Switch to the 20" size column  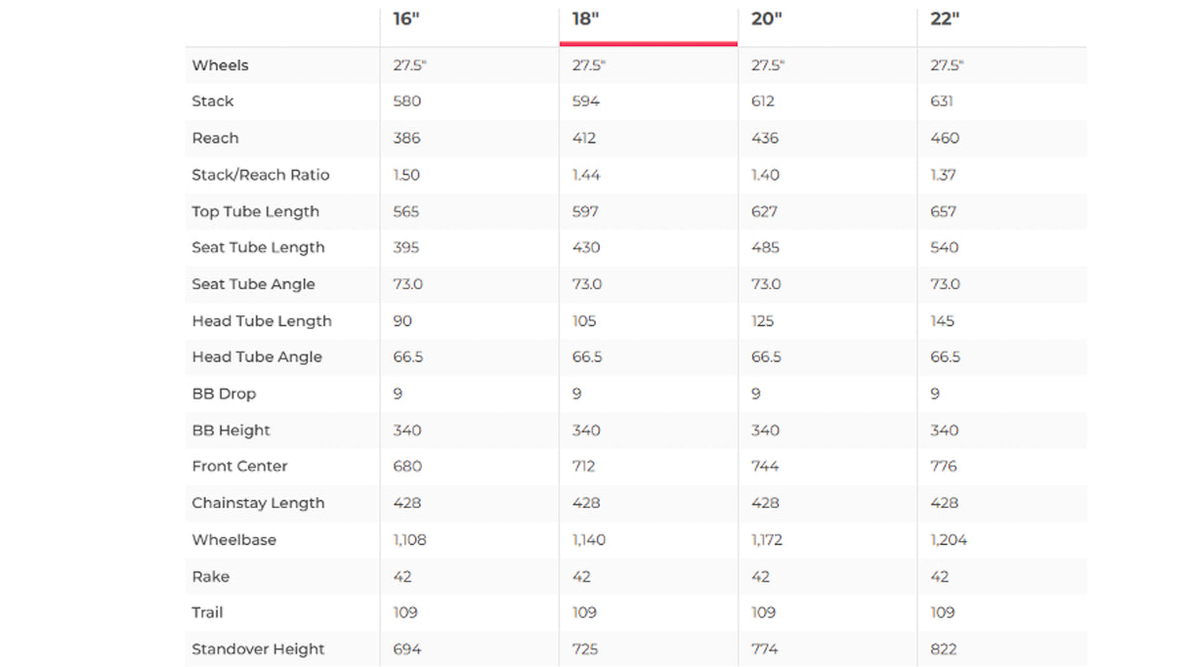(x=766, y=21)
